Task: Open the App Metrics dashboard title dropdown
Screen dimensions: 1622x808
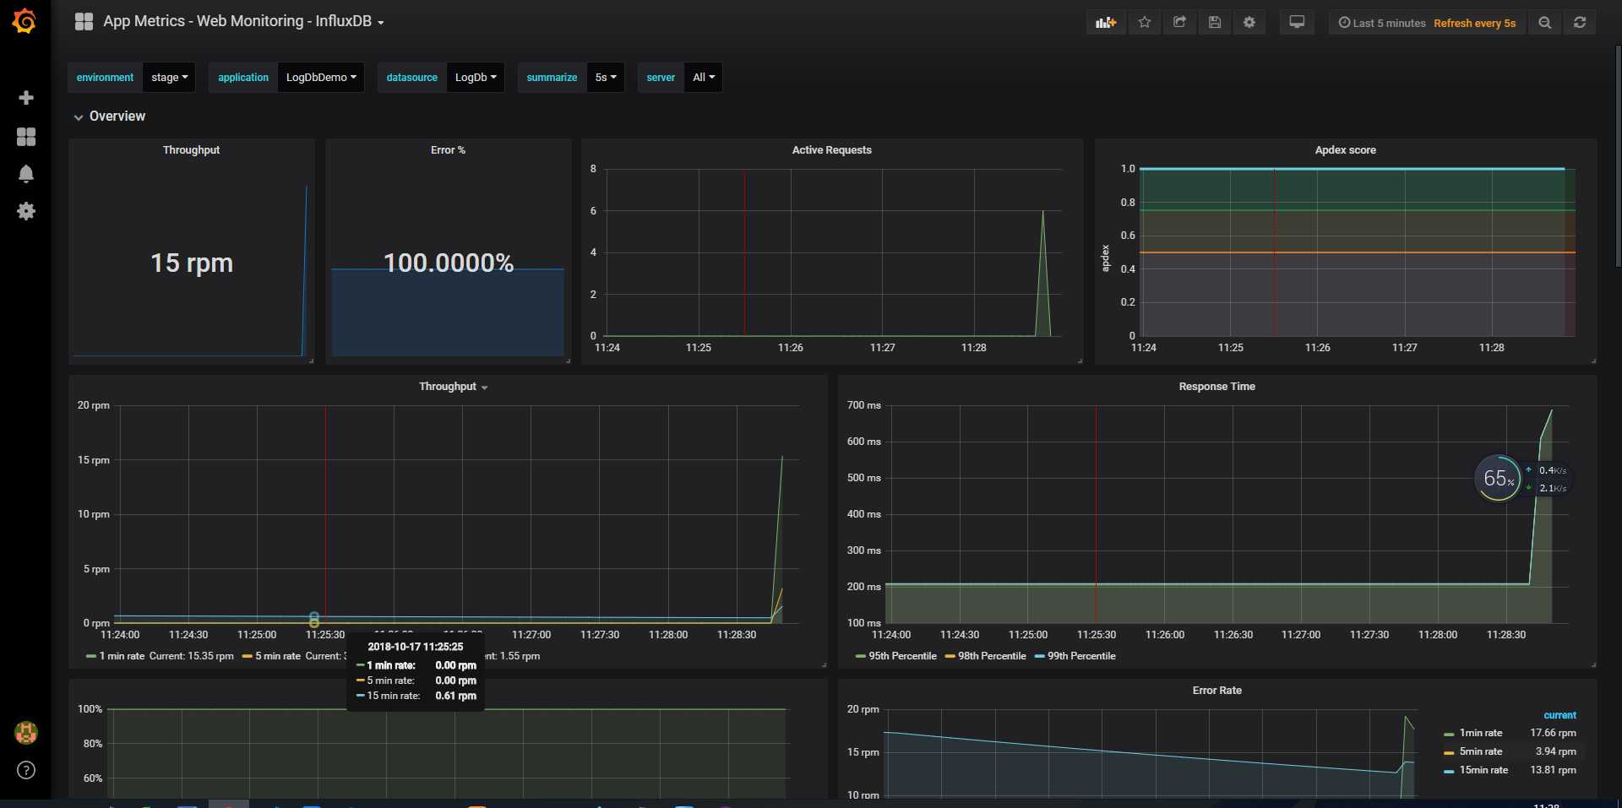Action: point(243,22)
